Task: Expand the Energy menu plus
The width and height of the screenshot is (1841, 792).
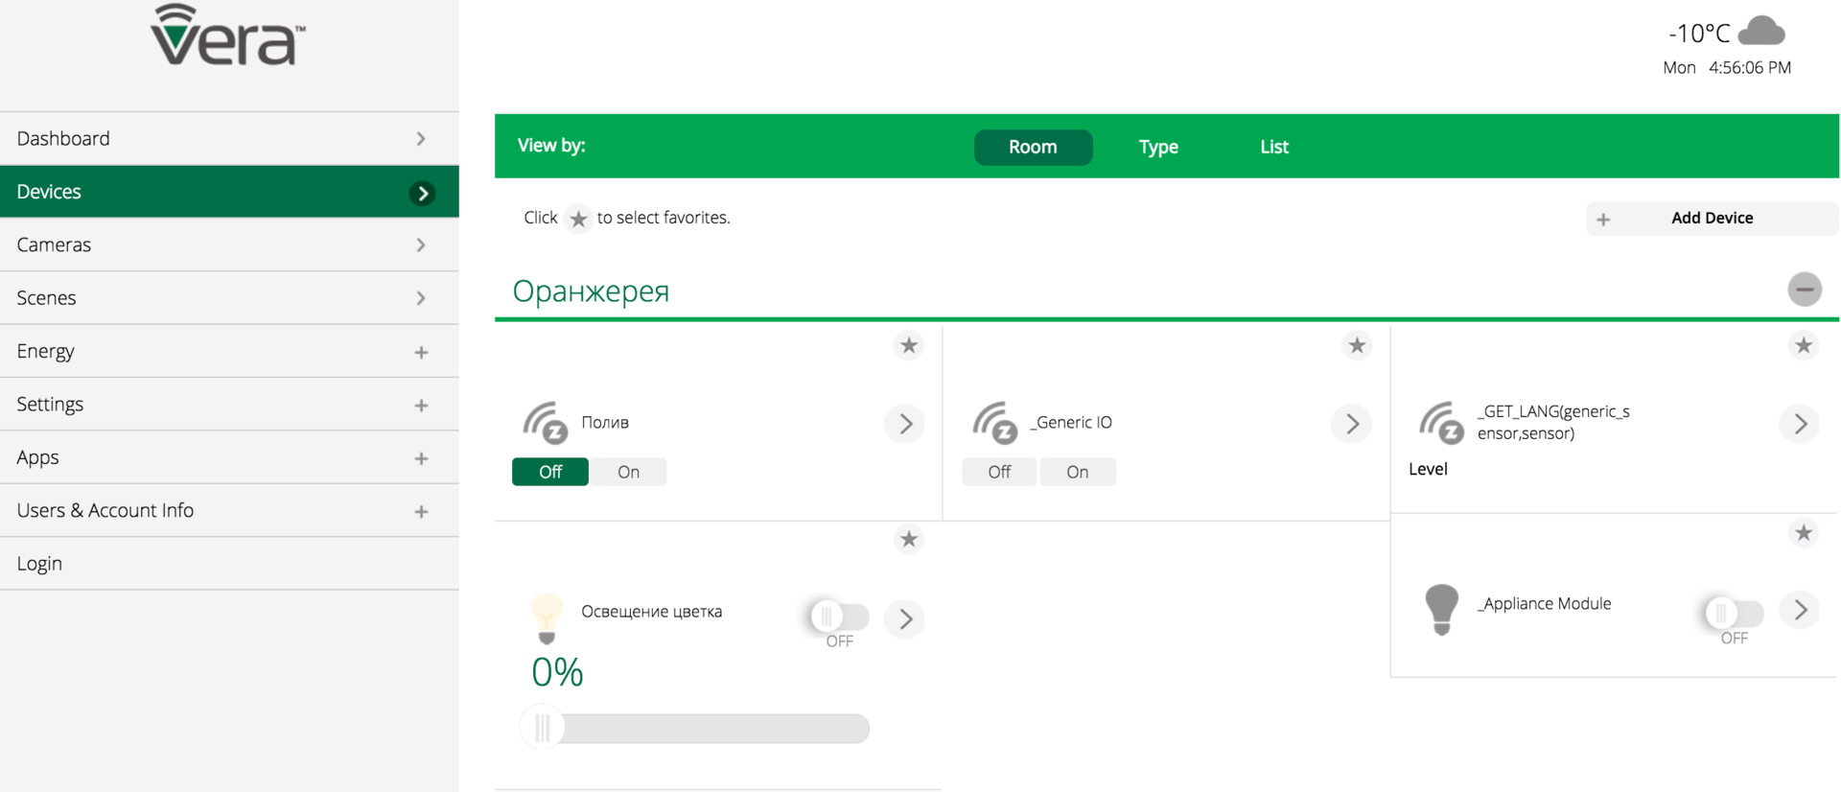Action: click(421, 352)
